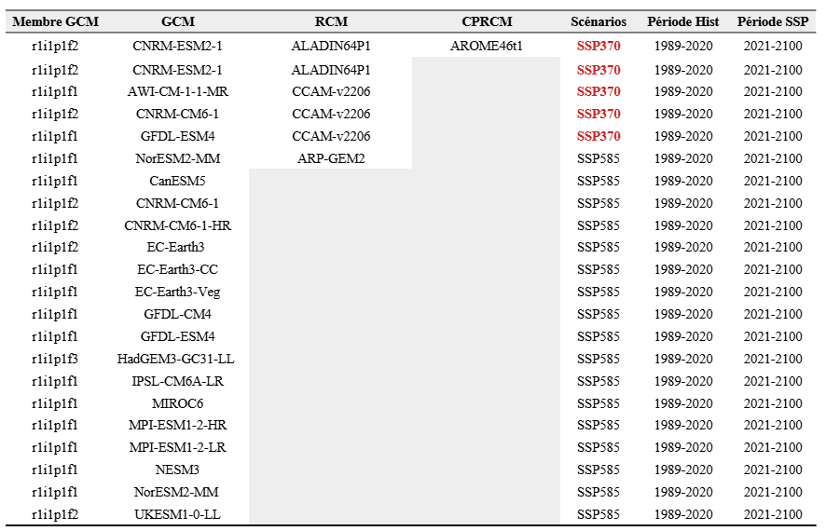Select the GFDL-CM4 cell
The image size is (826, 531).
tap(177, 314)
